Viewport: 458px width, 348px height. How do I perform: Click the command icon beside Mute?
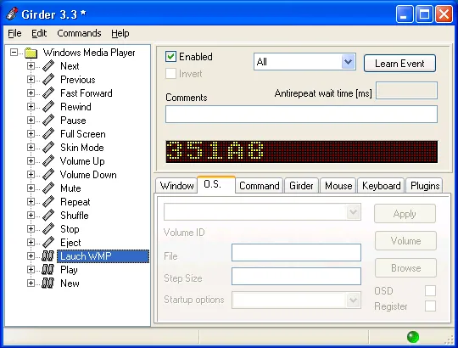48,188
